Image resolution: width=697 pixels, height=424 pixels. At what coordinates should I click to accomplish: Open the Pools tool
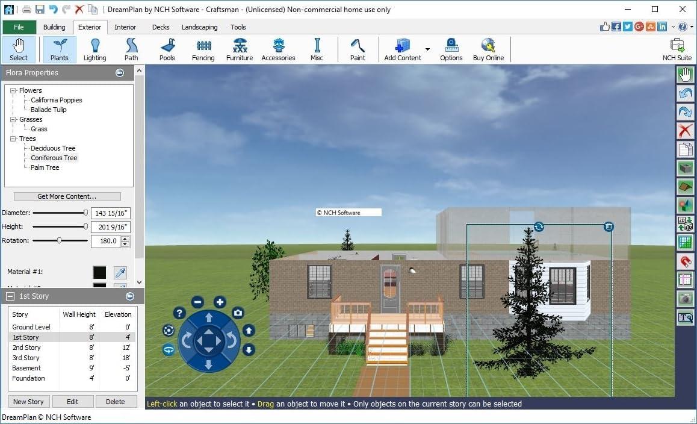point(167,48)
